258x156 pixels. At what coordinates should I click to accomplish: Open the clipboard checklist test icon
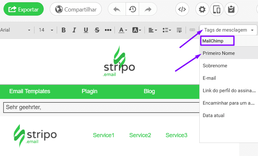231,9
